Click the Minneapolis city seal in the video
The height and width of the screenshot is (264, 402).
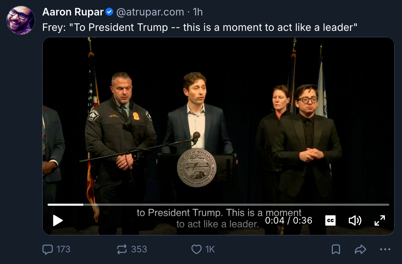pyautogui.click(x=192, y=167)
